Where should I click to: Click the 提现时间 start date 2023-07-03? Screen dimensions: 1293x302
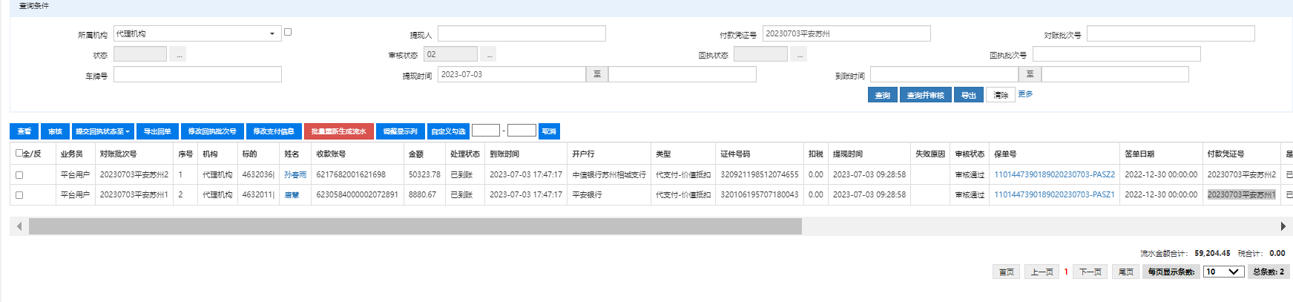pos(512,74)
